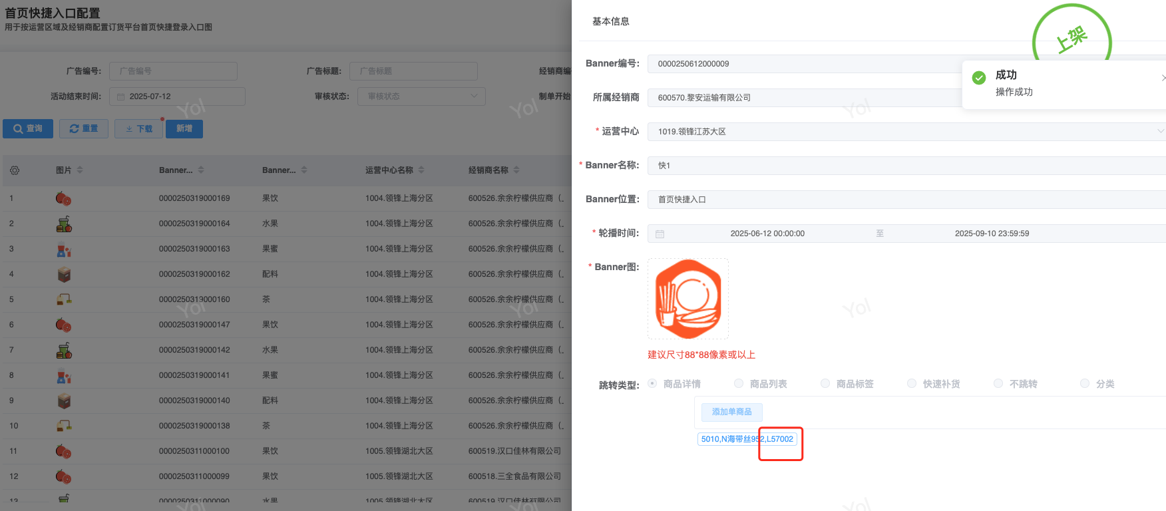Click the 轮播时间 end date 2025-09-10 23:59:59
Screen dimensions: 1166x511
pyautogui.click(x=992, y=234)
